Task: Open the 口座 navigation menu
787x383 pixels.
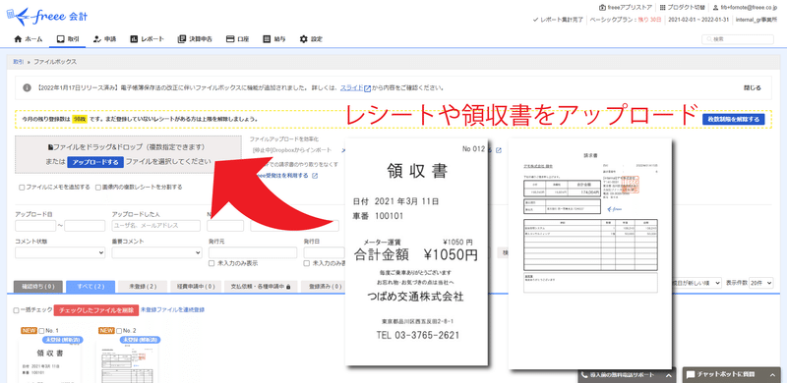Action: [x=237, y=39]
